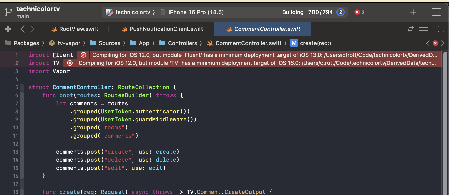Add a new editor pane on right

coord(441,29)
